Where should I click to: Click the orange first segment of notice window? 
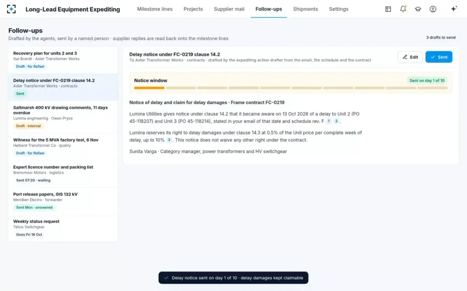pos(149,88)
